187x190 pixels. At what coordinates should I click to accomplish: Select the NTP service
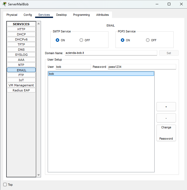click(x=21, y=65)
